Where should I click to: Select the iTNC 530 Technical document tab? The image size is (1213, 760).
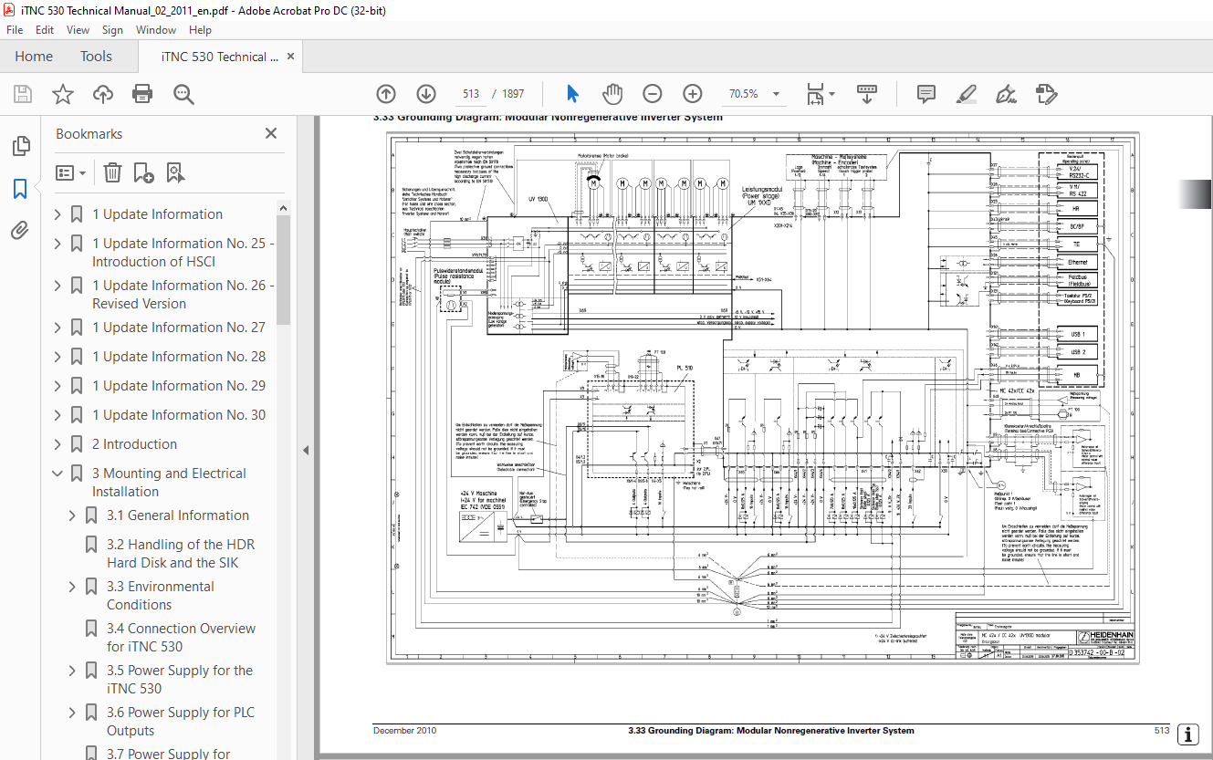pos(220,57)
